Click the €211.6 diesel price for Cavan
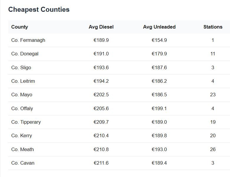The image size is (230, 177). [x=101, y=163]
